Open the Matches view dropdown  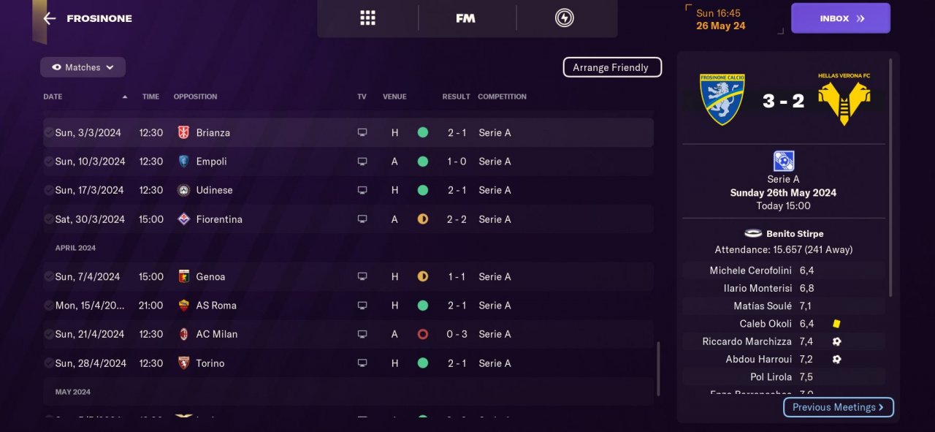point(83,67)
